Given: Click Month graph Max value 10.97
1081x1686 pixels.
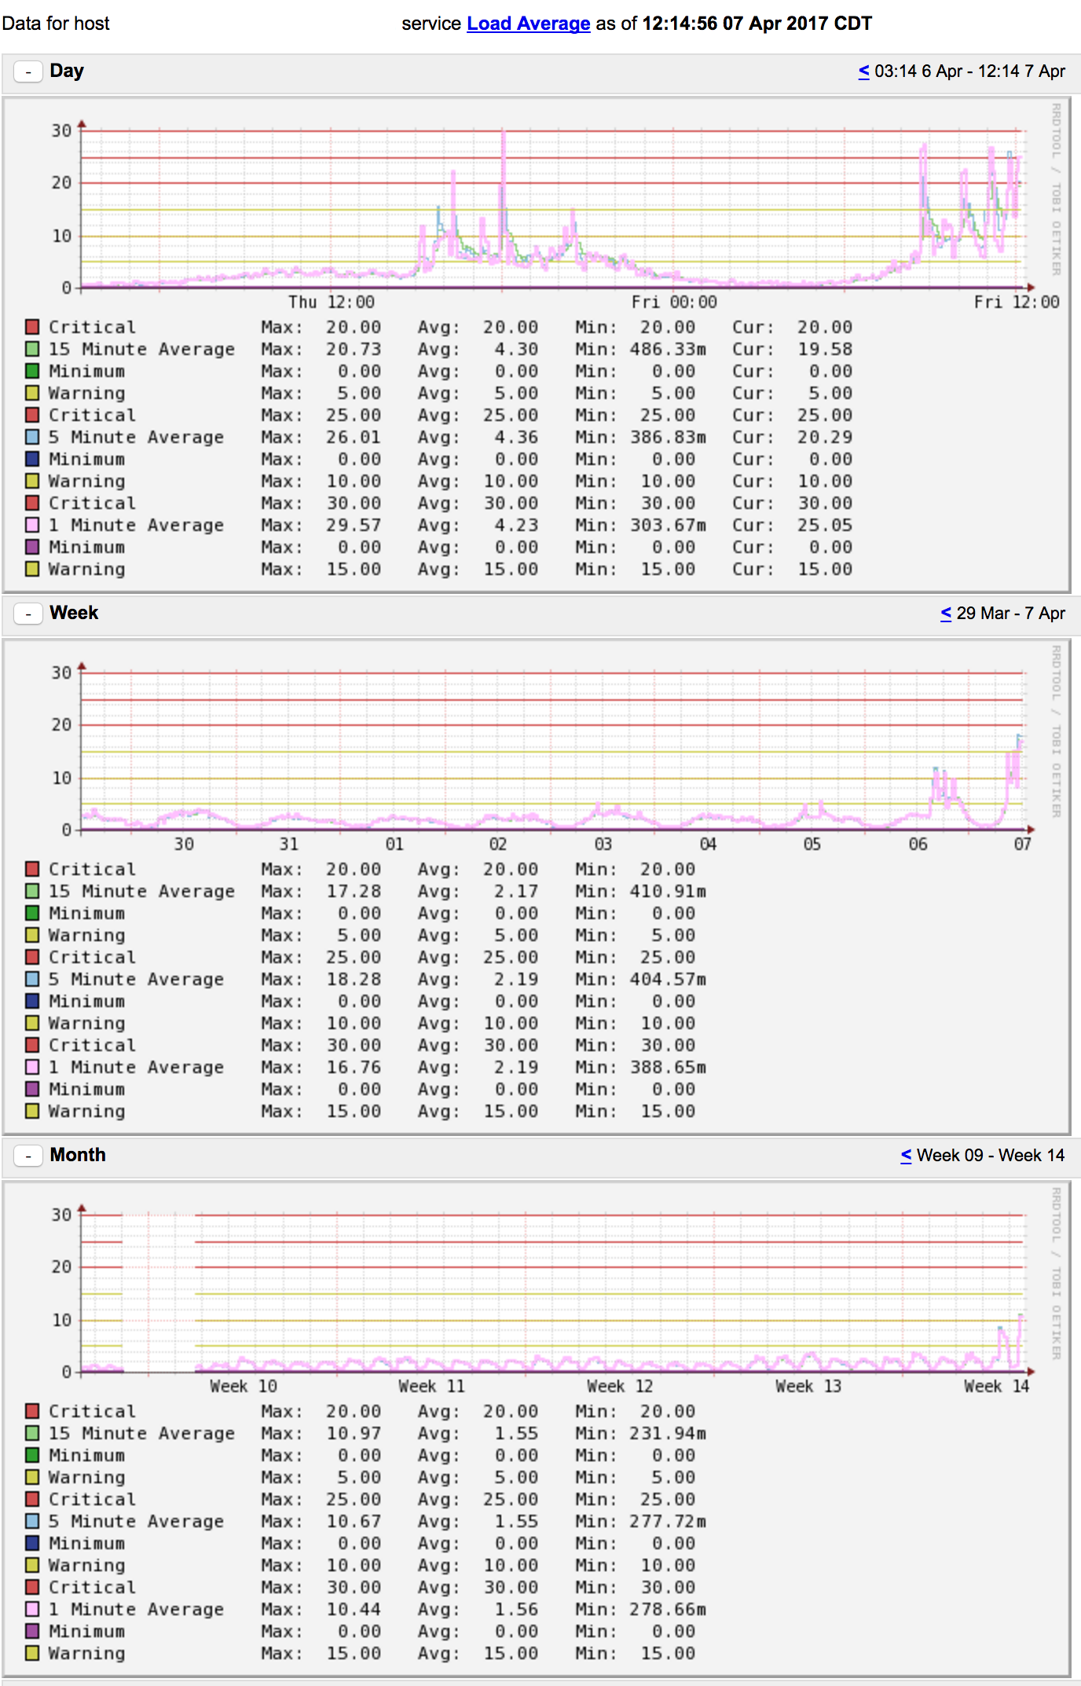Looking at the screenshot, I should coord(354,1433).
